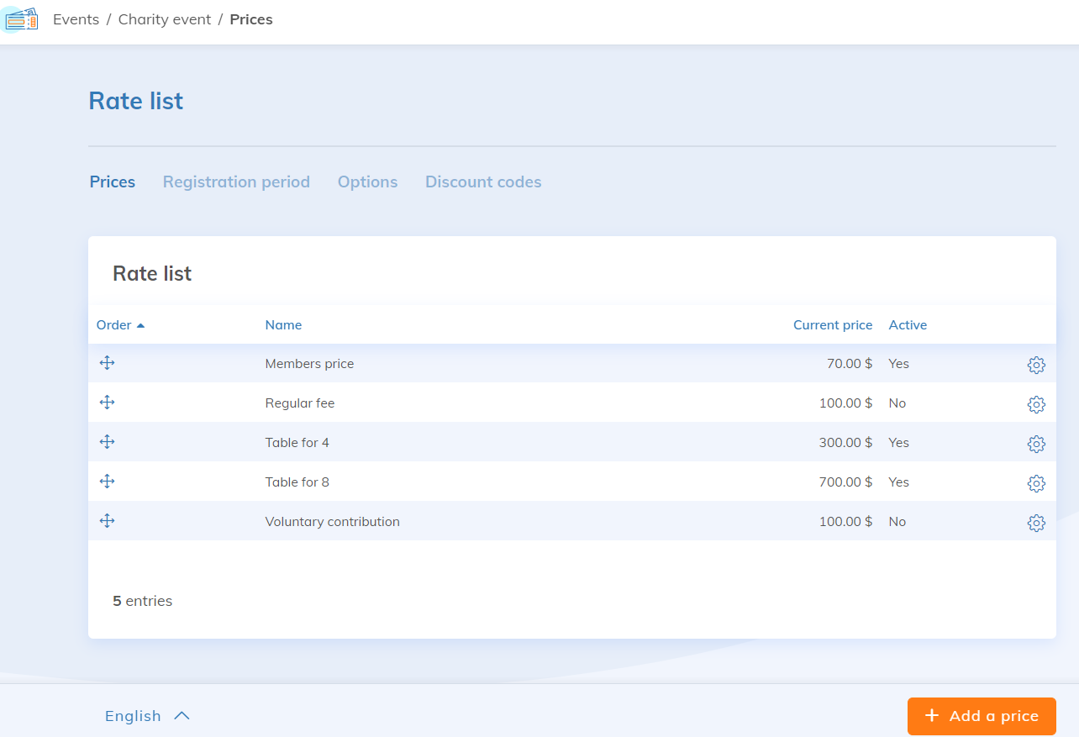The image size is (1079, 737).
Task: Switch to the Registration period tab
Action: pos(236,182)
